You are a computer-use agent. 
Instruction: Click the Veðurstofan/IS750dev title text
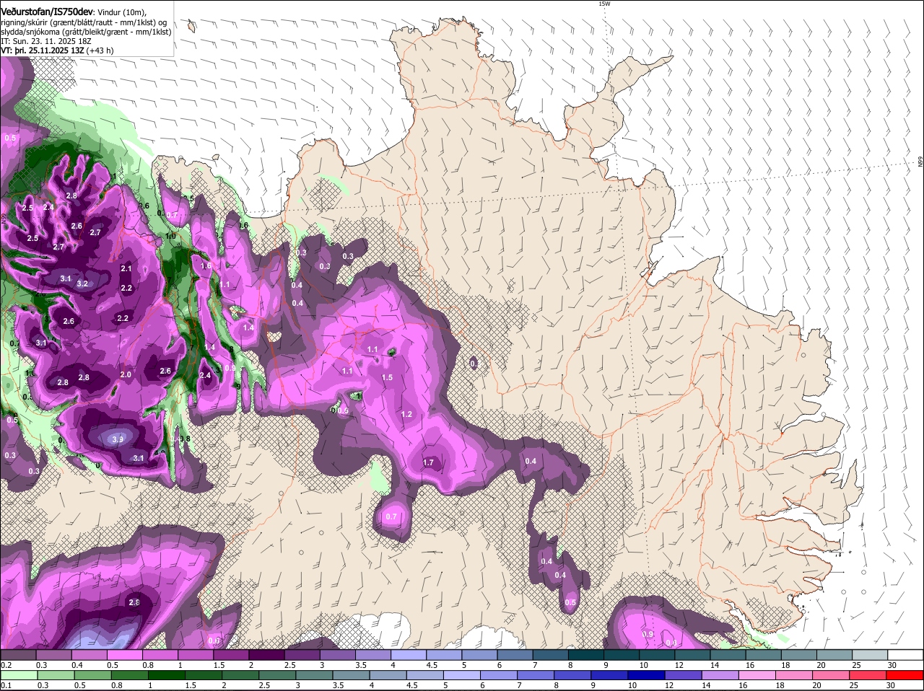[47, 12]
